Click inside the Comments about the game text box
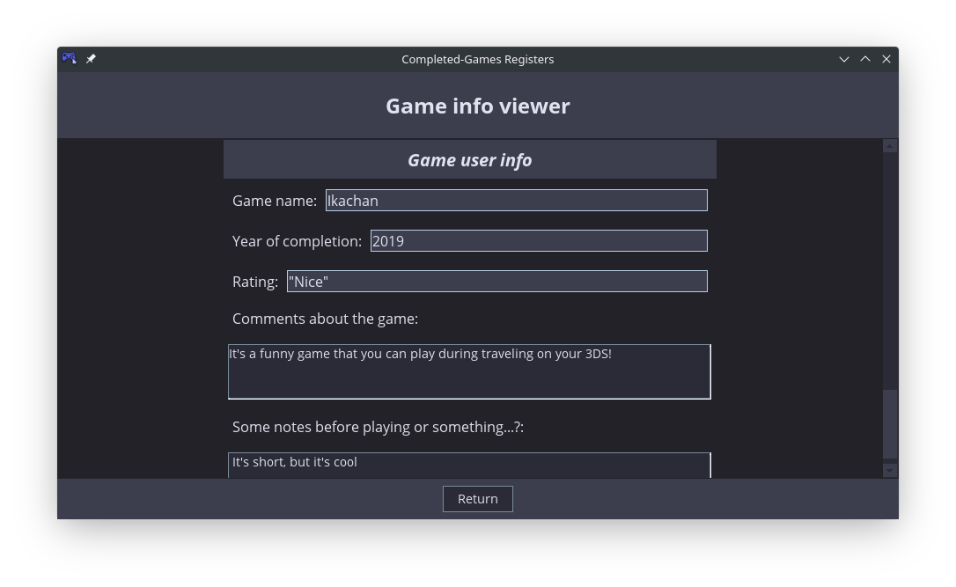This screenshot has width=956, height=587. (469, 372)
